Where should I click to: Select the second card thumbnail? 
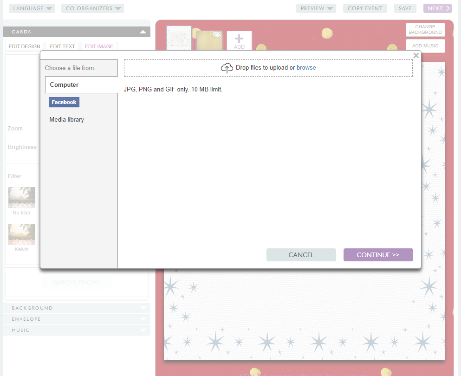point(209,41)
